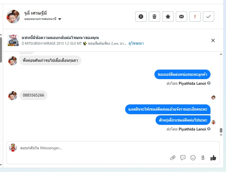This screenshot has height=172, width=226.
Task: Delete conversation with trash icon
Action: tap(154, 17)
